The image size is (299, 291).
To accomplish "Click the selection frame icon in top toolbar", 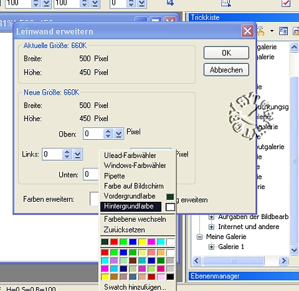I will pos(226,3).
